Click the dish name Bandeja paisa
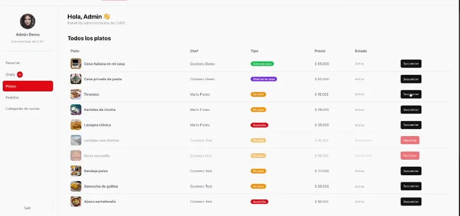The image size is (460, 216). click(x=96, y=171)
